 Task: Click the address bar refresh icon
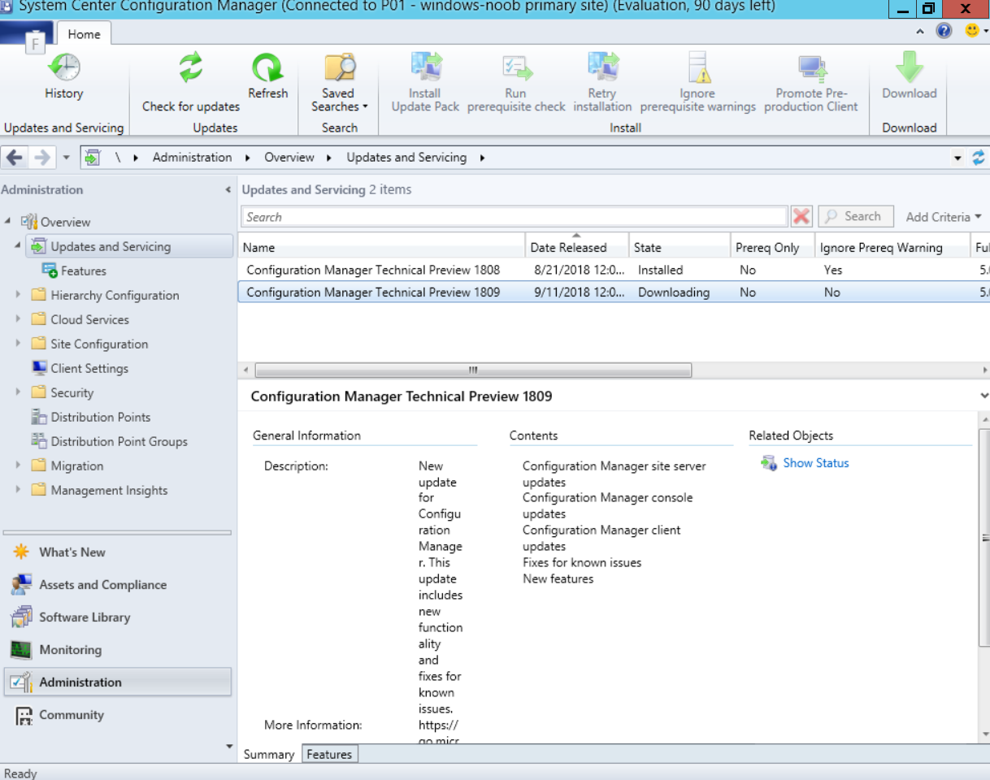coord(979,158)
